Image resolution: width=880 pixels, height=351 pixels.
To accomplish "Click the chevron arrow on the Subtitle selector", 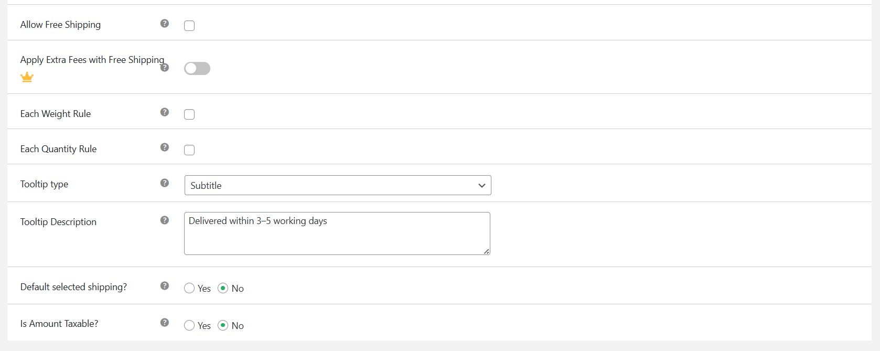I will click(x=481, y=185).
